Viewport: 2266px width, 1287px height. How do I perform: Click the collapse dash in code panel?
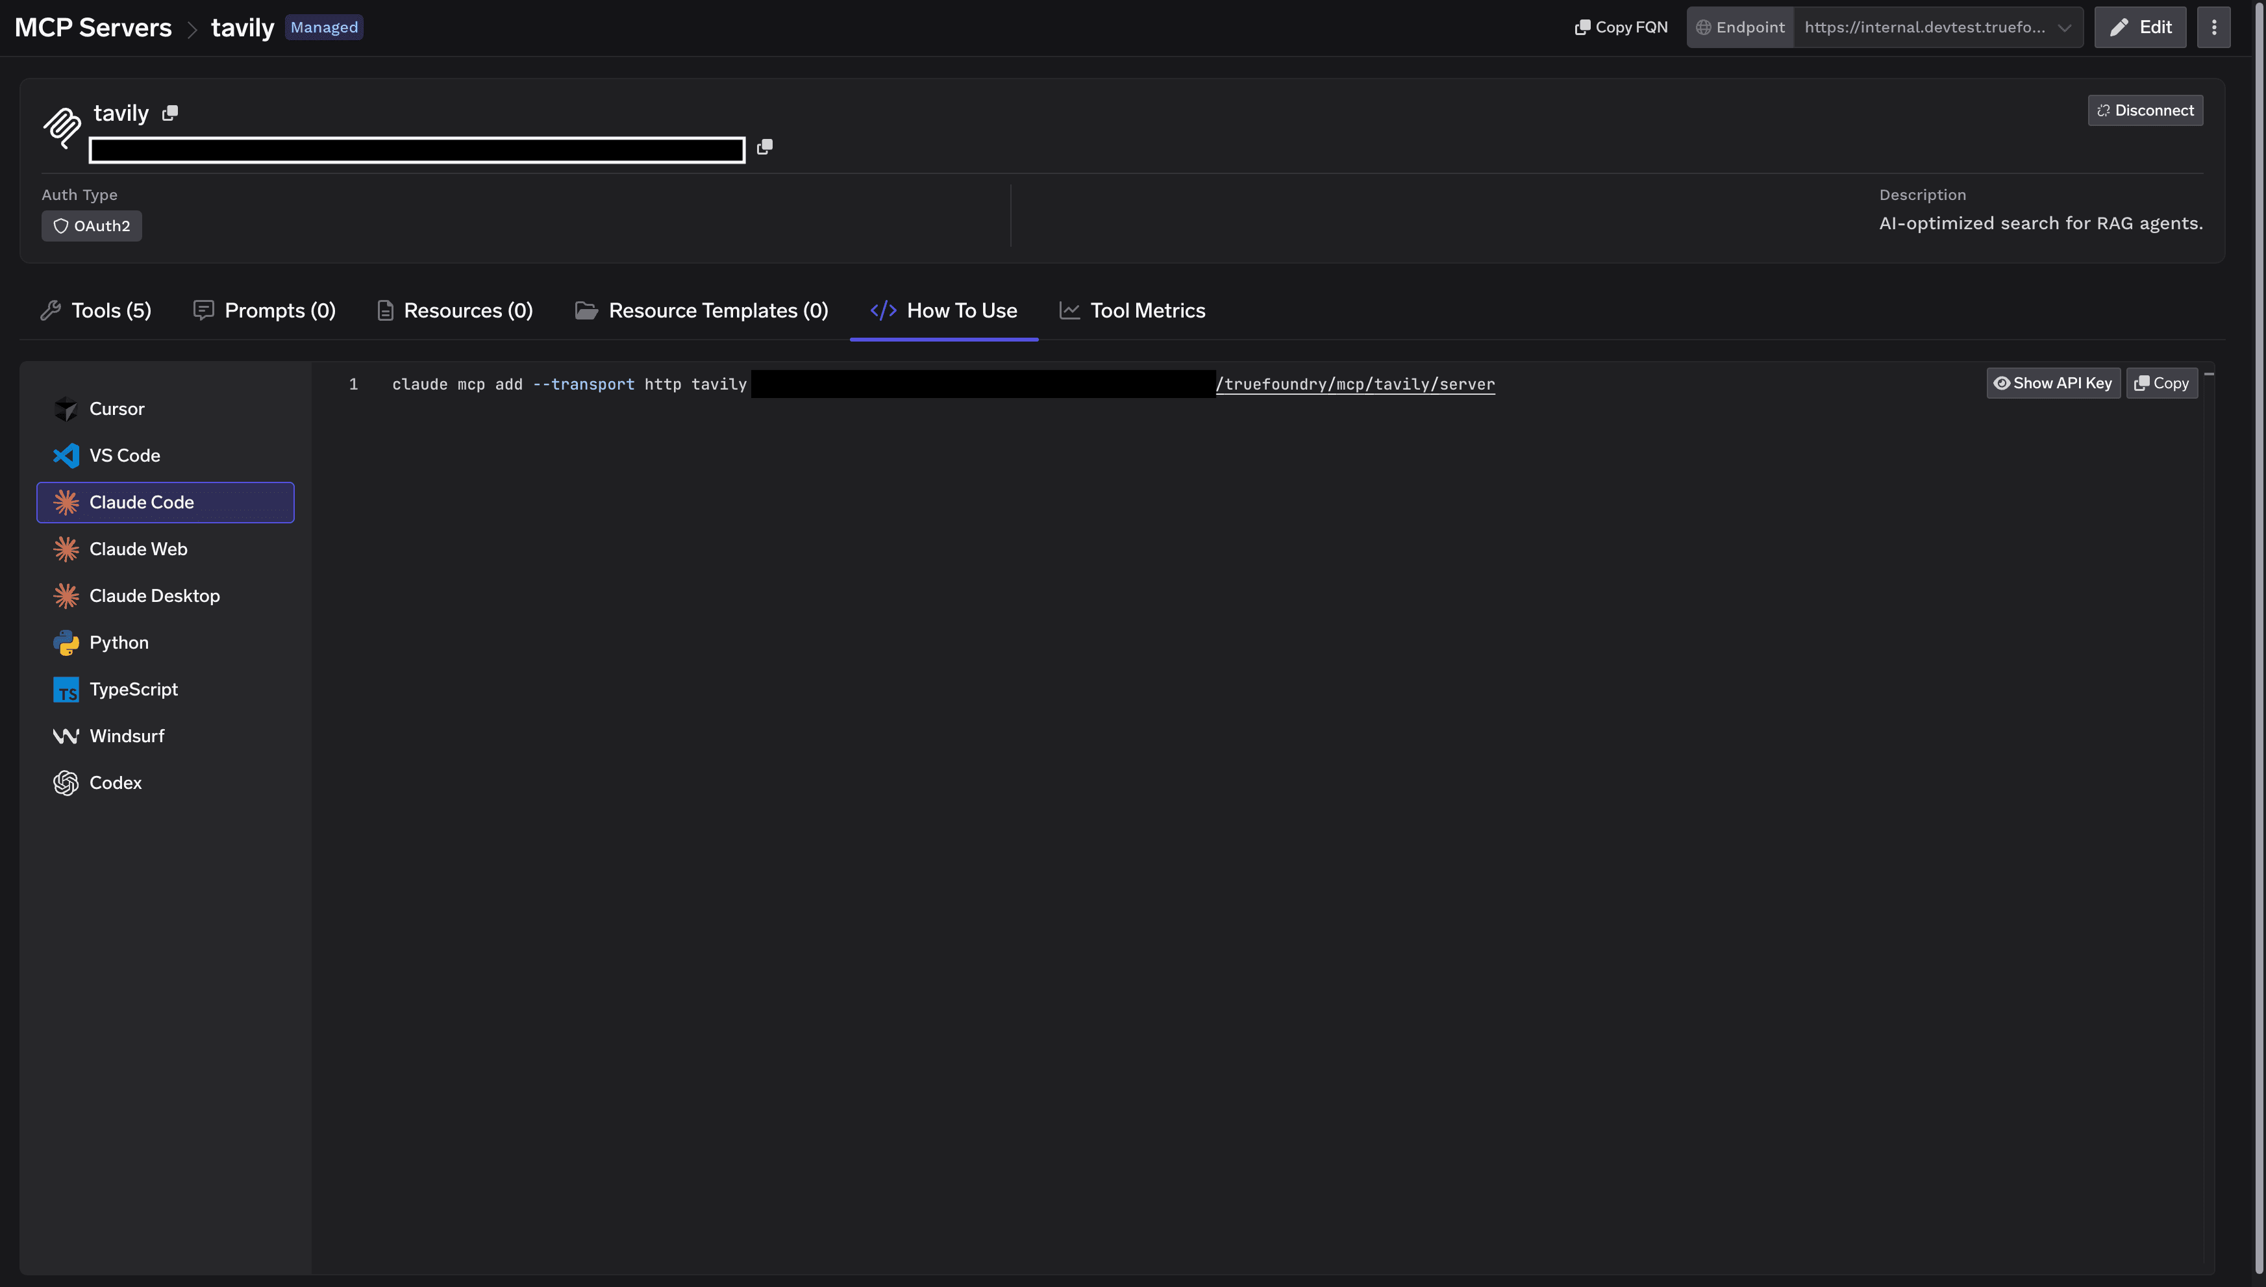coord(2209,375)
